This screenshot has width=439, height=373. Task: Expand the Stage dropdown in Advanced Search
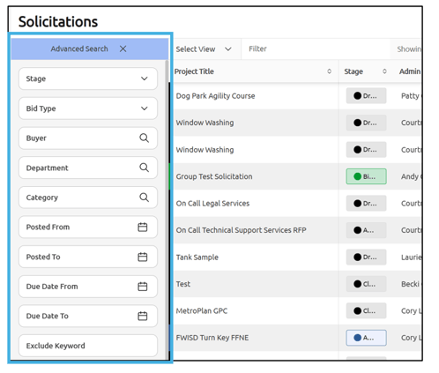coord(88,78)
